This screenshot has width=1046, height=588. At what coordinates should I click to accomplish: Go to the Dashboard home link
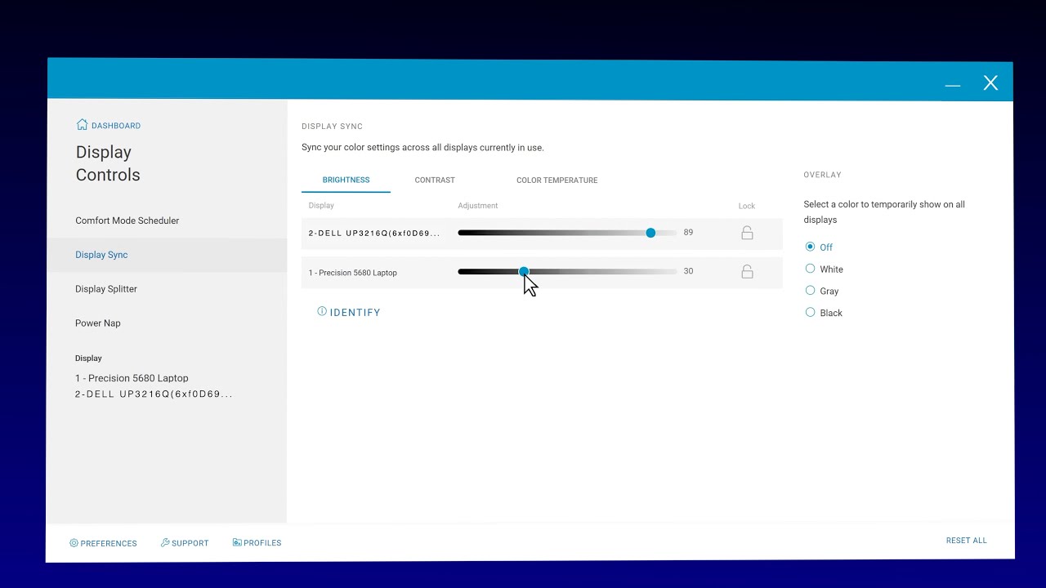(x=108, y=126)
